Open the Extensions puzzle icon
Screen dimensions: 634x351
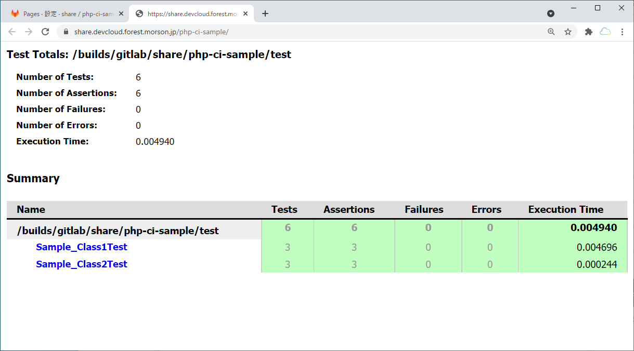pos(589,32)
